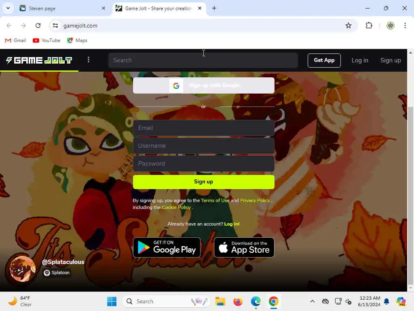Click the taskbar Search box
414x311 pixels.
pyautogui.click(x=166, y=301)
